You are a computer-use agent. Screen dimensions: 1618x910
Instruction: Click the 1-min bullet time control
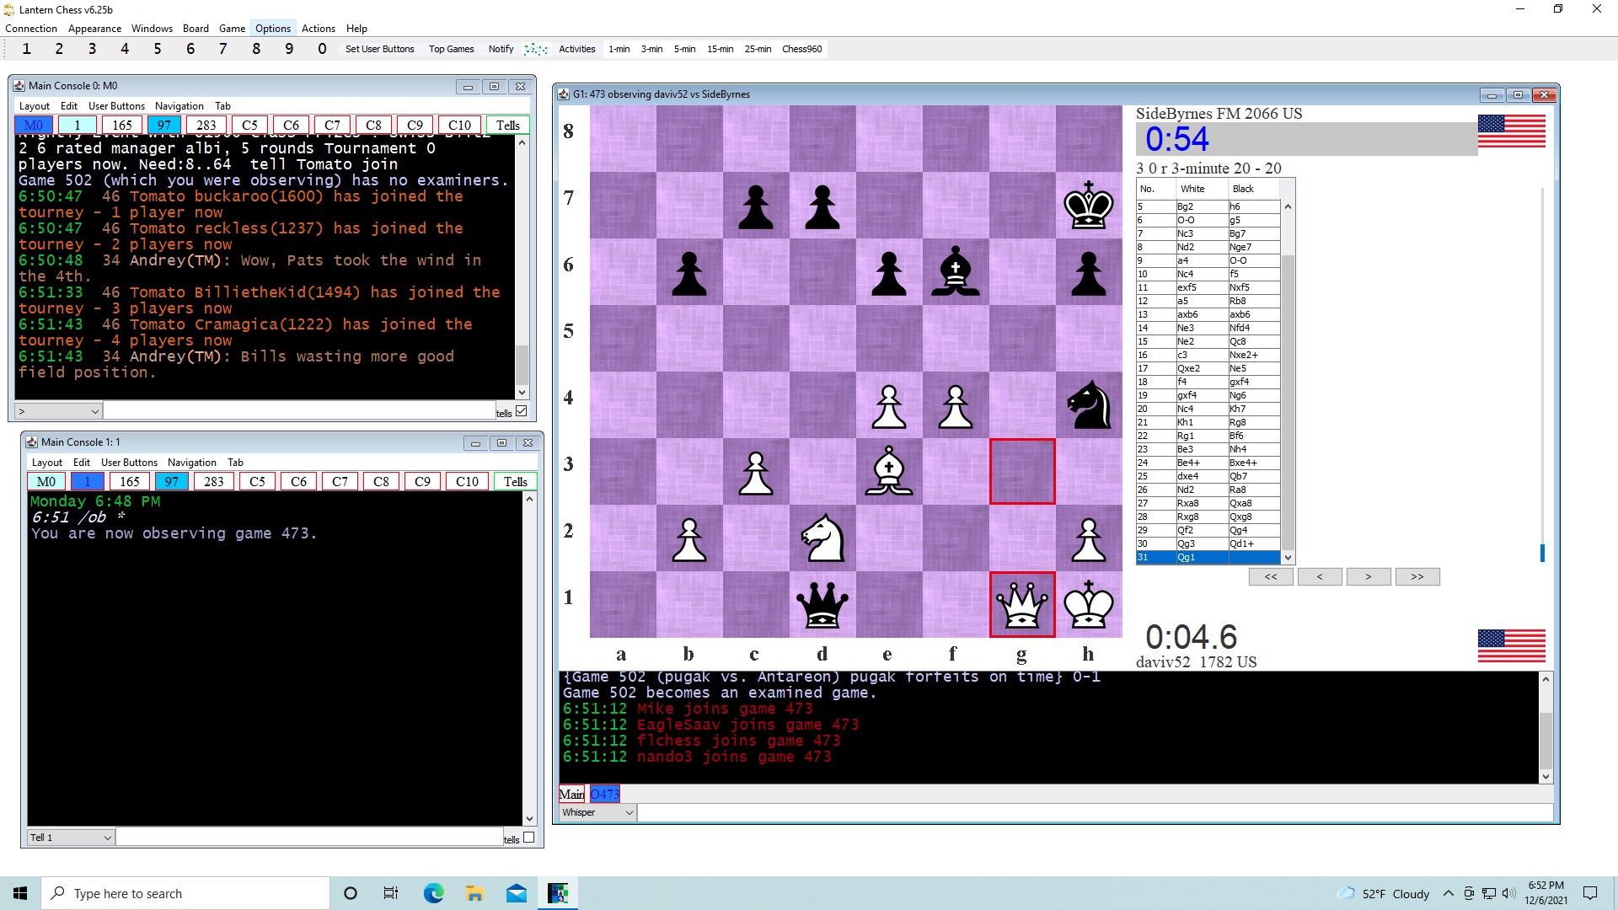[619, 49]
